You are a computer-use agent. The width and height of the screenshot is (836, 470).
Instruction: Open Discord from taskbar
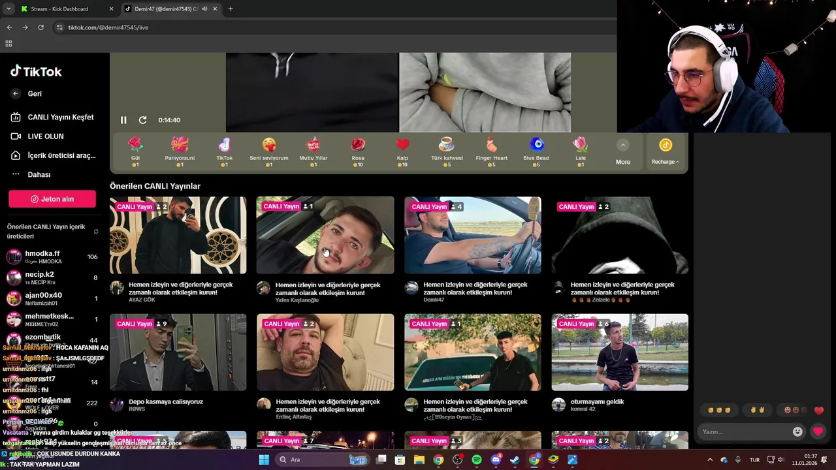click(496, 460)
